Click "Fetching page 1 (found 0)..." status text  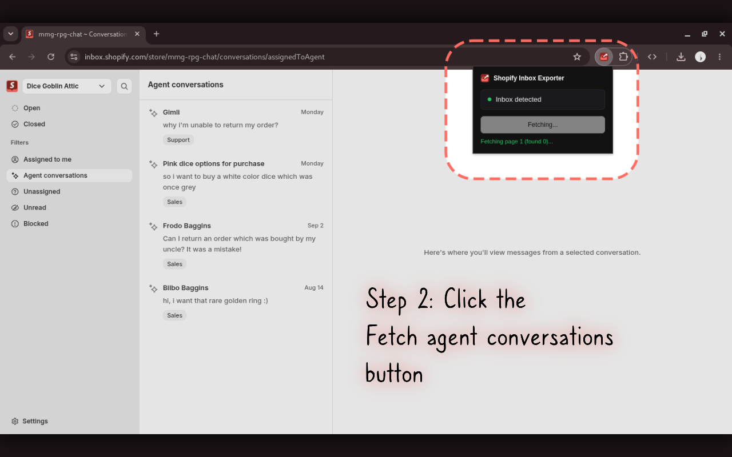coord(516,141)
